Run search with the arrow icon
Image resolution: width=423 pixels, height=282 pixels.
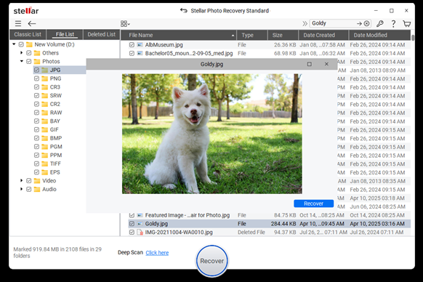(359, 23)
